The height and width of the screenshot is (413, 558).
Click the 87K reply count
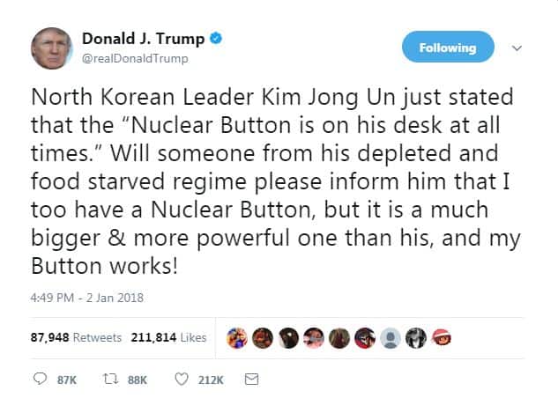[67, 380]
